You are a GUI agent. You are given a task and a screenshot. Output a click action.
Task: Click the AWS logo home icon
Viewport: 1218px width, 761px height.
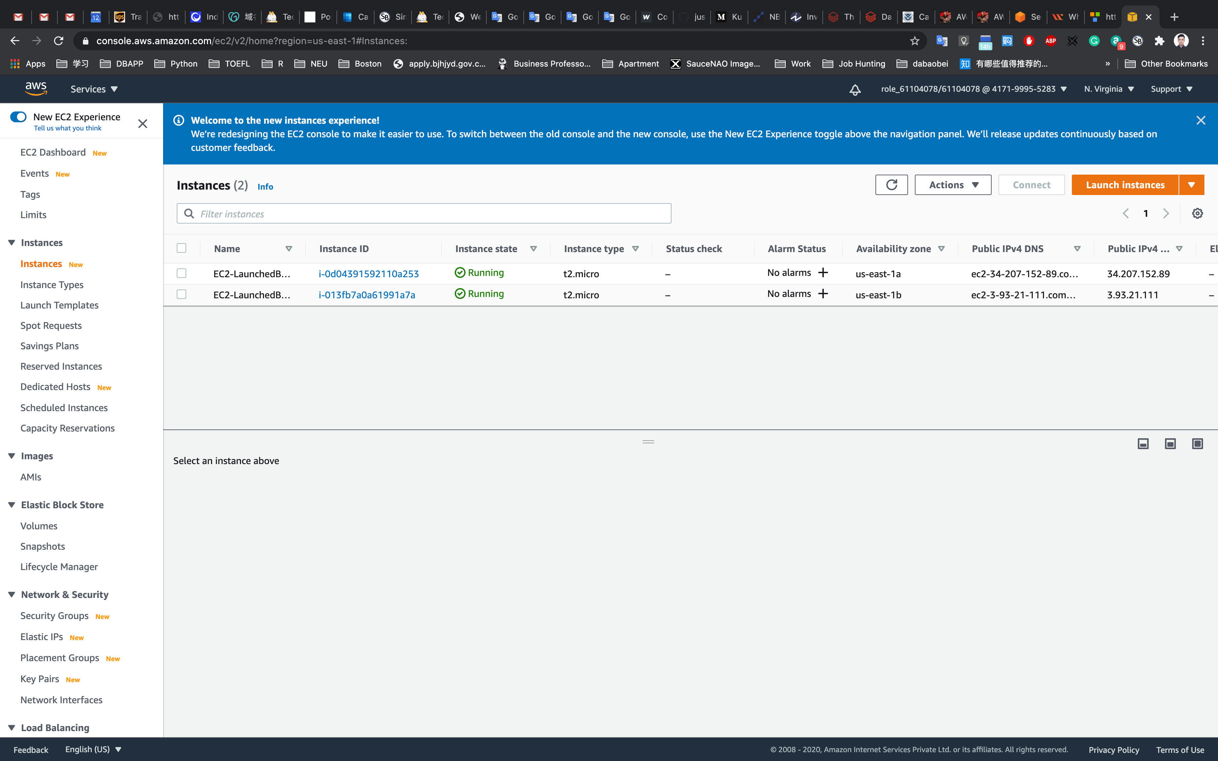tap(36, 89)
